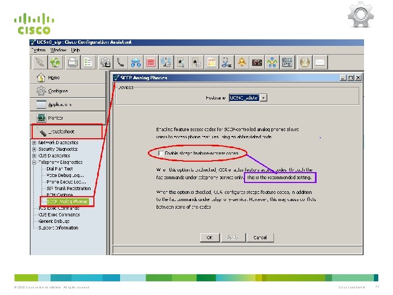This screenshot has height=295, width=393.
Task: Open the Window menu
Action: (x=58, y=50)
